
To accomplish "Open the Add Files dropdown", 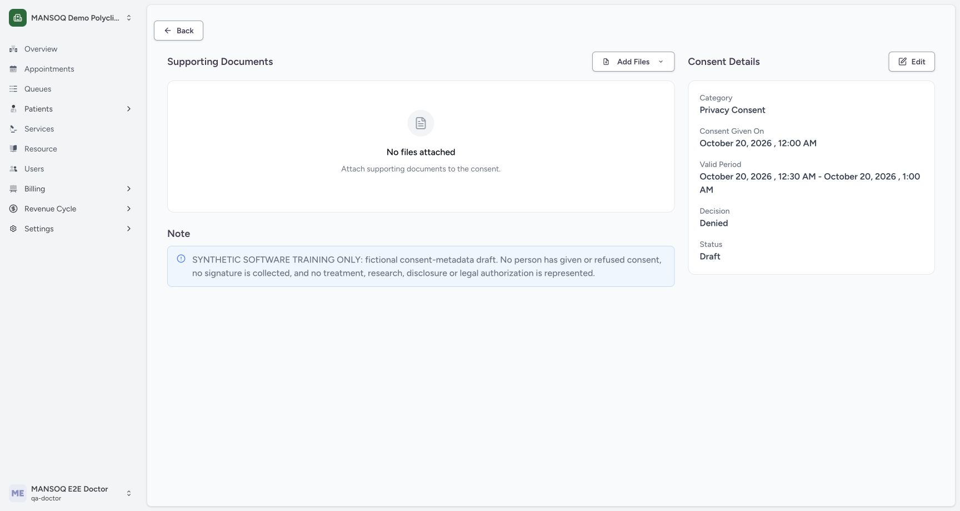I will [x=633, y=62].
